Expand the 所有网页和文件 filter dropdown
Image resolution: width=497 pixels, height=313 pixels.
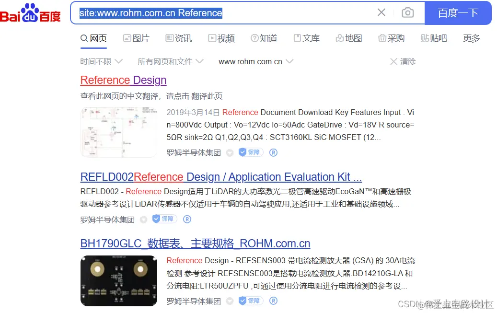pos(171,61)
